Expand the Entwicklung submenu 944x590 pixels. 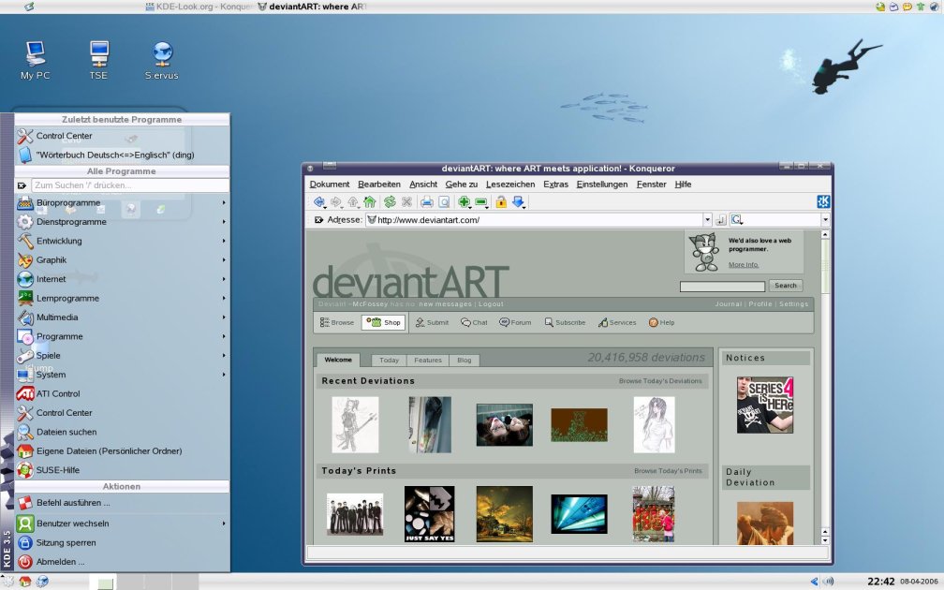pos(122,241)
